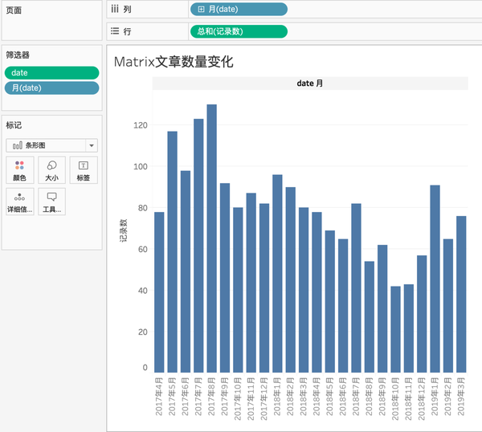Select the 2018年9月 bar
Screen dimensions: 482x432
point(382,309)
